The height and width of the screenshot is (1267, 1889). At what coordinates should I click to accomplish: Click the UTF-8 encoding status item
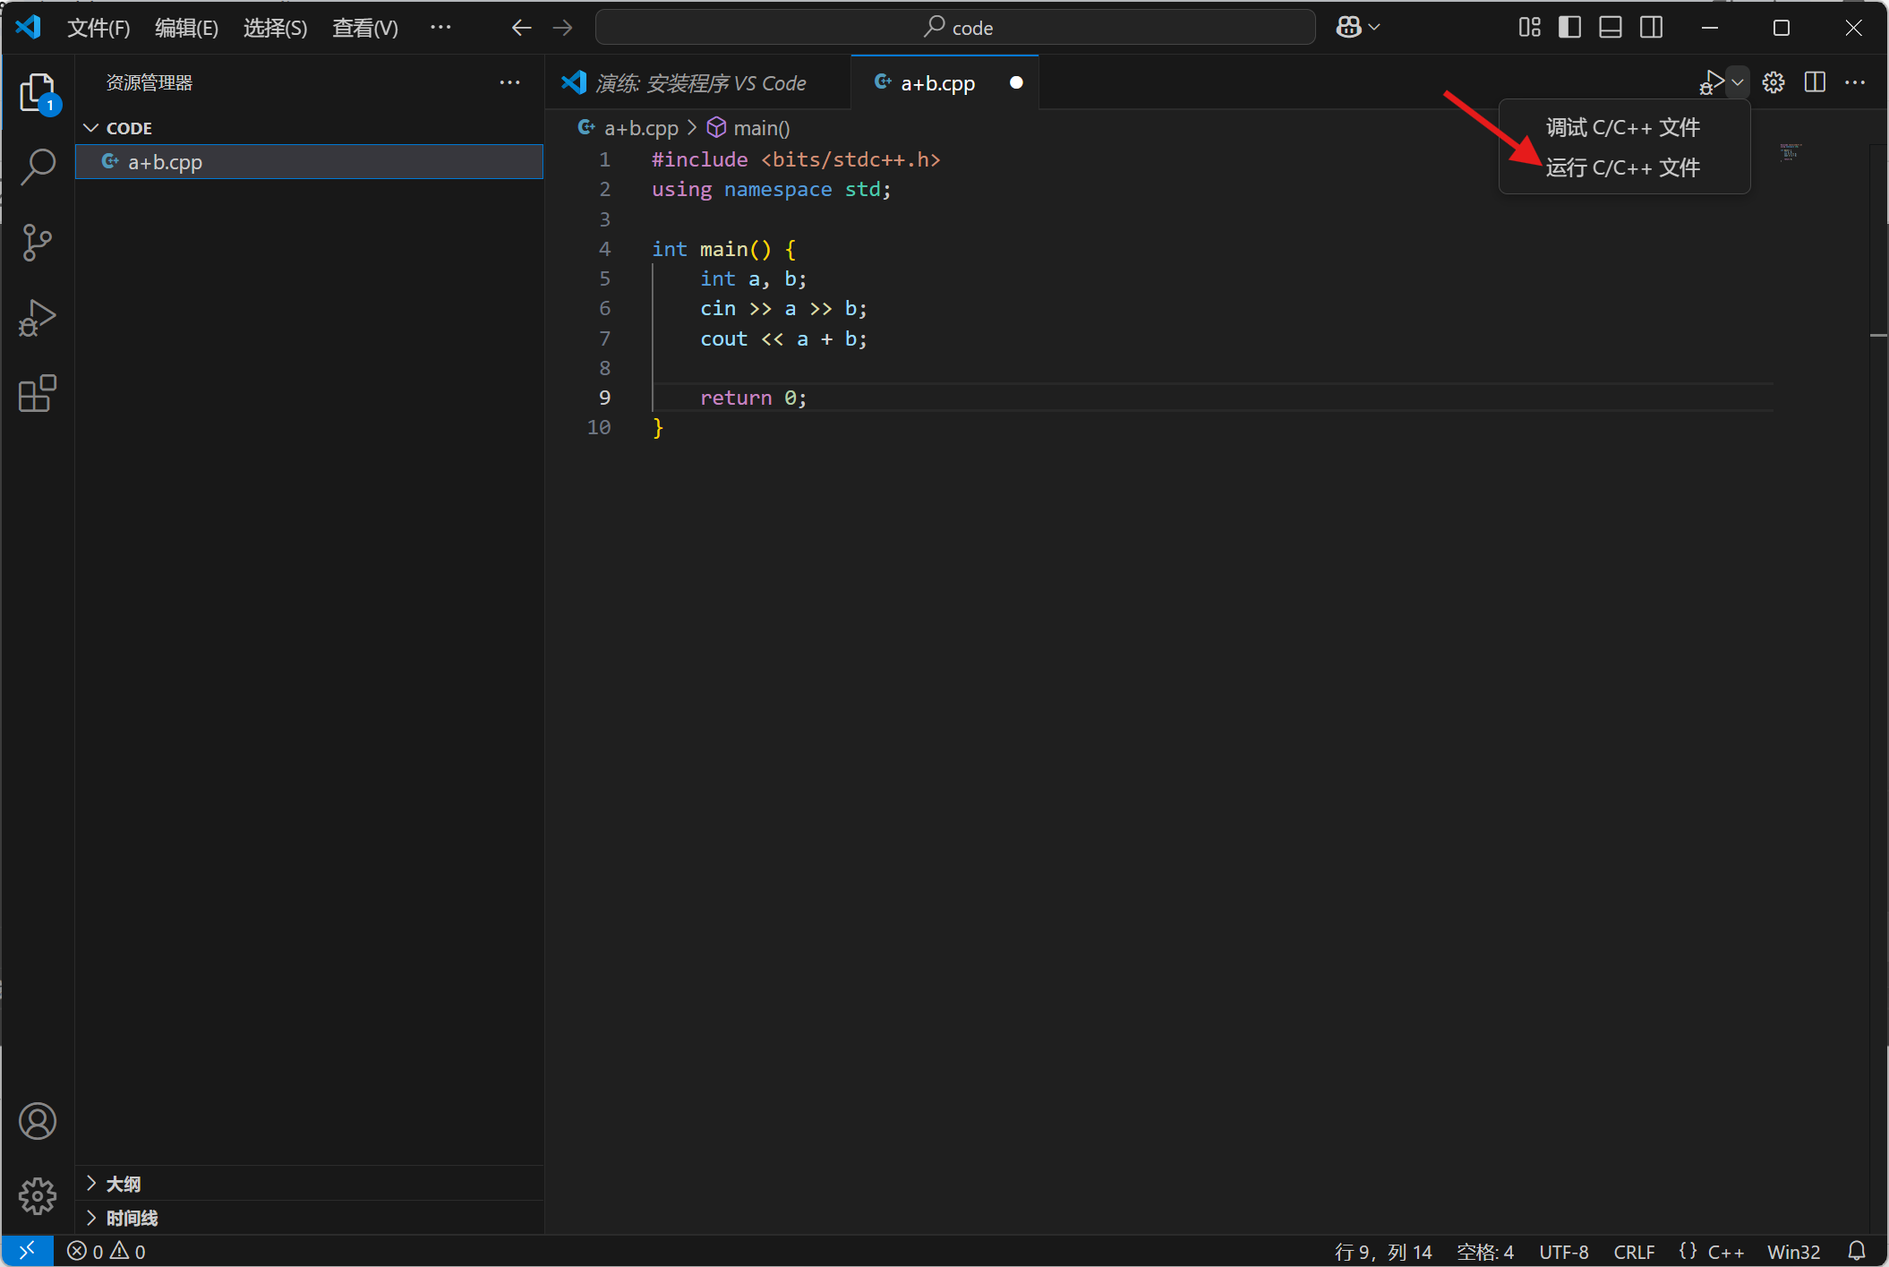1563,1251
